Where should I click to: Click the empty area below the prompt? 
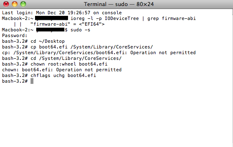(116, 114)
